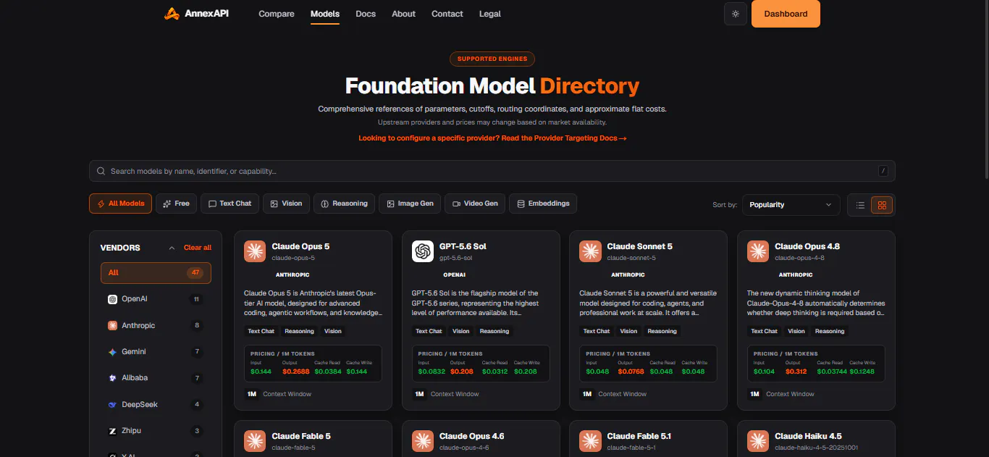This screenshot has width=989, height=457.
Task: Click Clear all vendor filters
Action: click(x=198, y=248)
